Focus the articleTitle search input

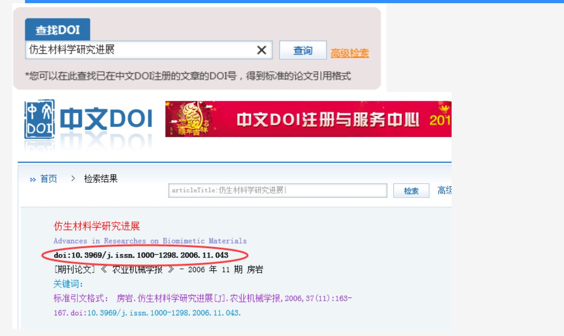point(278,190)
